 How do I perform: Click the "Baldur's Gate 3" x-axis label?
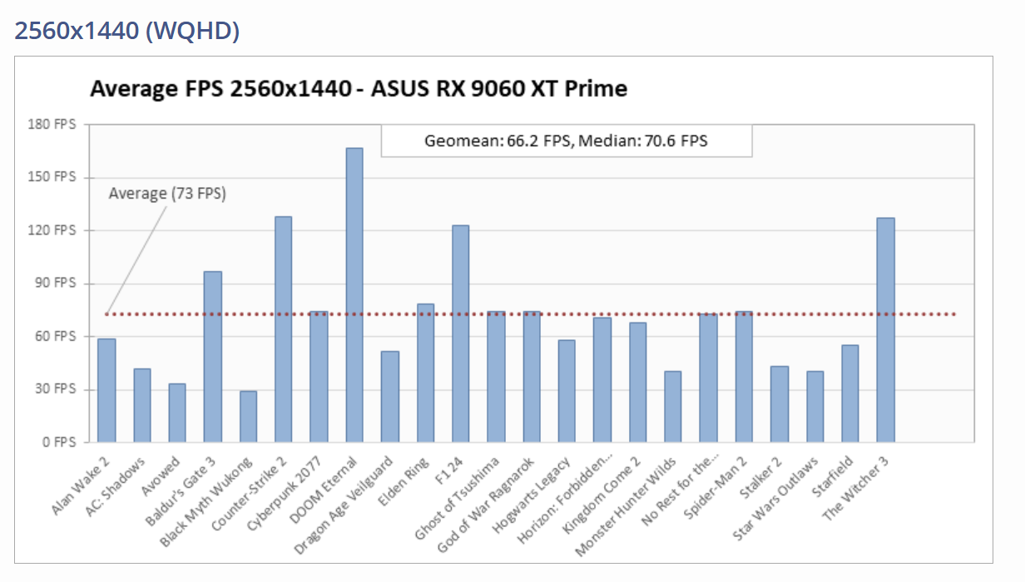183,489
